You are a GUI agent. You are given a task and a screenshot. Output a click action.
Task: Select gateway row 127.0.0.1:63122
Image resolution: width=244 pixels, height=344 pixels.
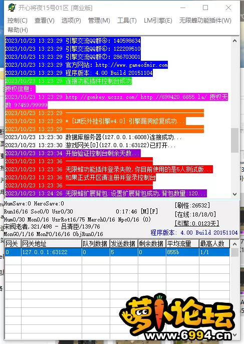pyautogui.click(x=117, y=252)
